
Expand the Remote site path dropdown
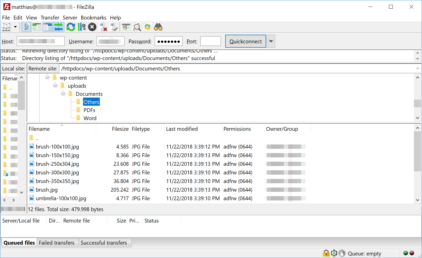pos(418,69)
